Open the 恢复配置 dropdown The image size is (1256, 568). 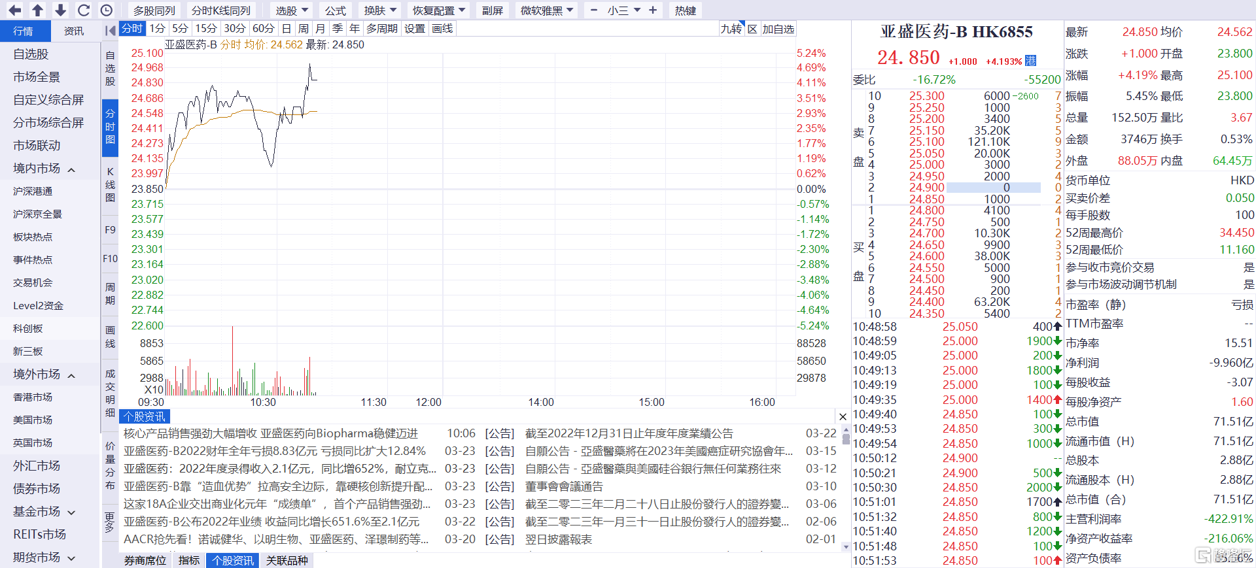(x=438, y=10)
